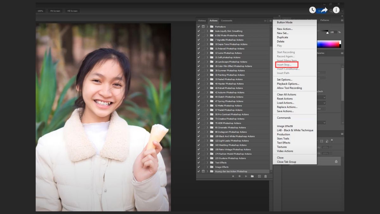The image size is (380, 214).
Task: Uncheck 40 Hipster Photoshop Actions set
Action: [199, 84]
